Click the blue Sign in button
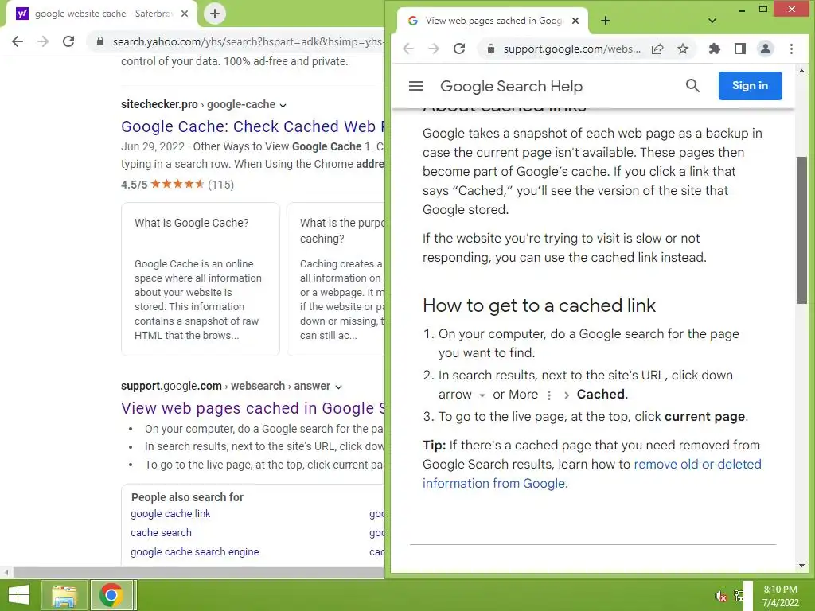The image size is (815, 611). pyautogui.click(x=750, y=86)
